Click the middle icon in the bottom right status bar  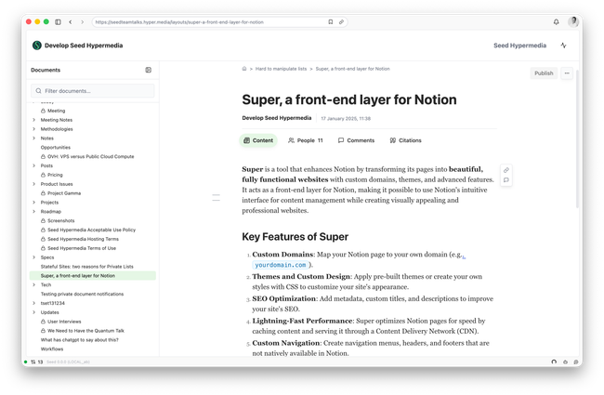tap(566, 362)
